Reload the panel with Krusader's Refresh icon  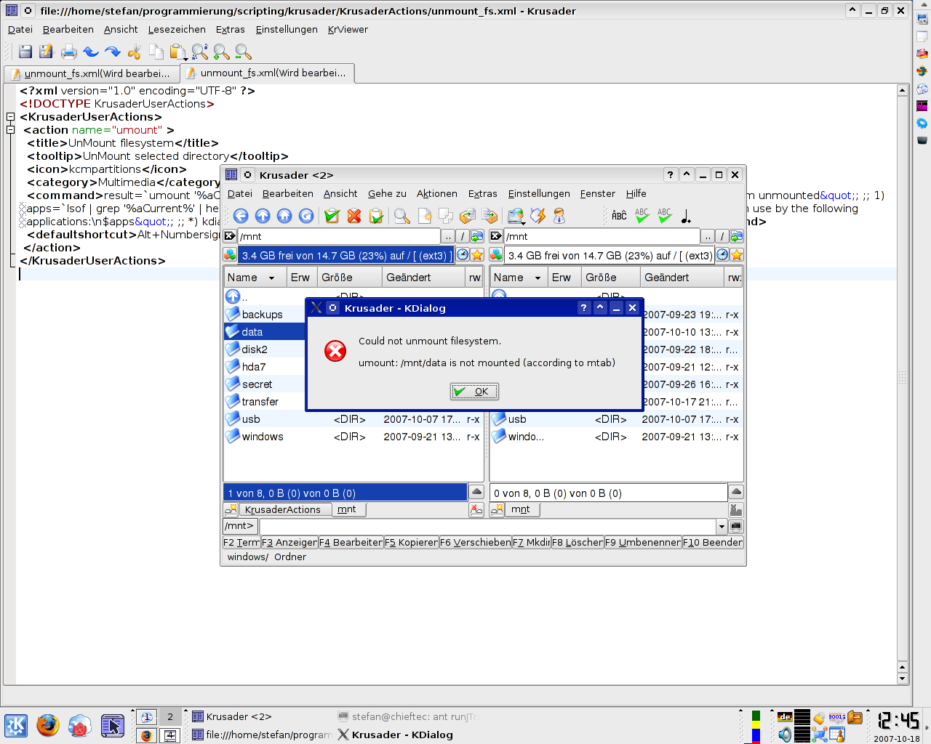tap(306, 216)
